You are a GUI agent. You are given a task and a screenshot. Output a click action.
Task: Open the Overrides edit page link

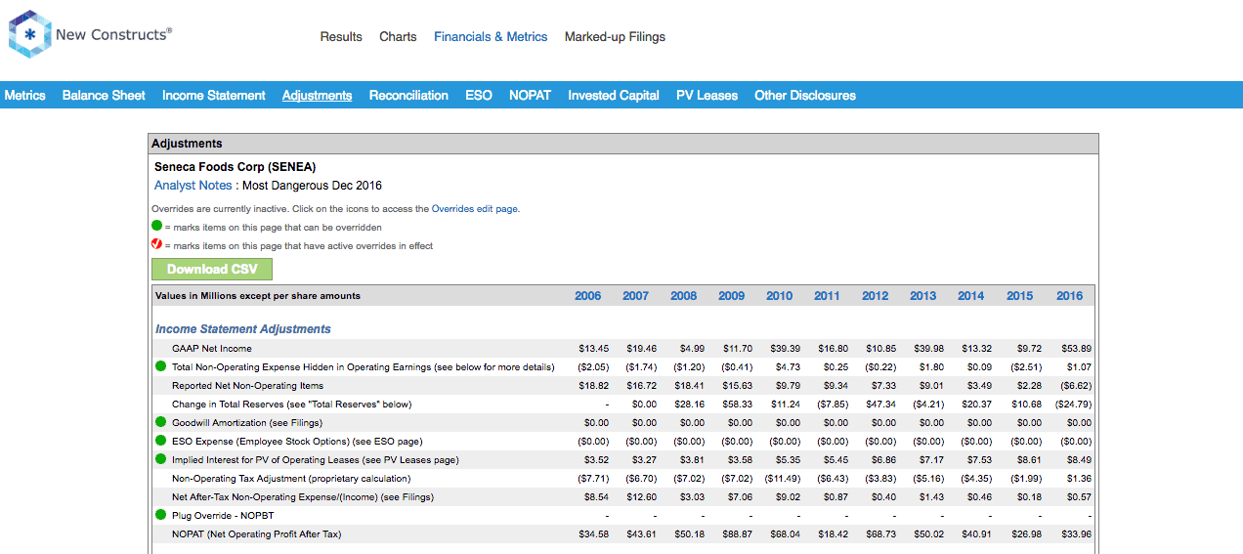point(475,208)
